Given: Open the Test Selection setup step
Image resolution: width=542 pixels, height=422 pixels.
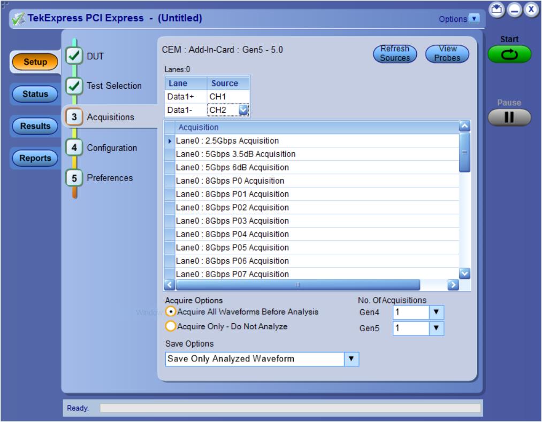Looking at the screenshot, I should (x=114, y=85).
